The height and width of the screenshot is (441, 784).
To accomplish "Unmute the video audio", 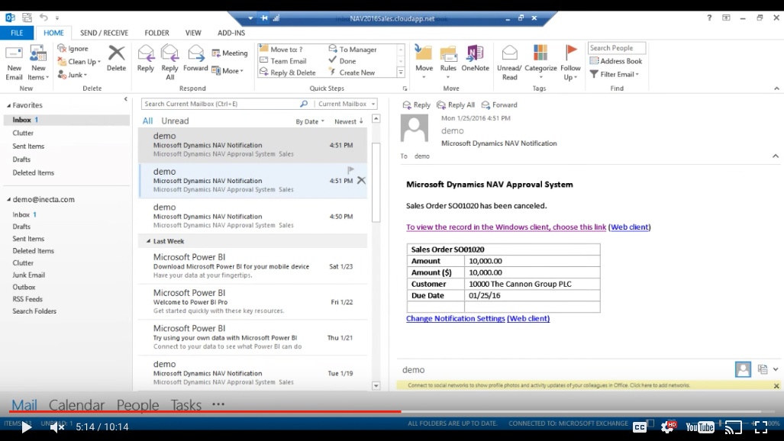I will 57,427.
